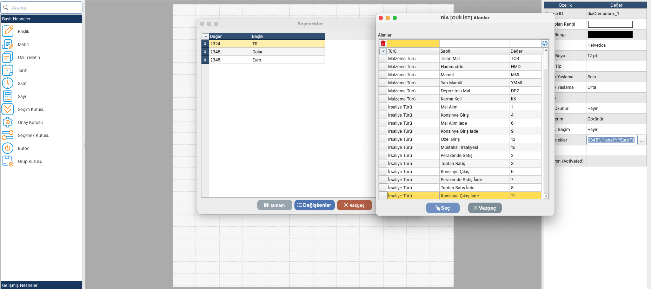Click the red trash delete icon
Screen dimensions: 651x289
pos(383,44)
